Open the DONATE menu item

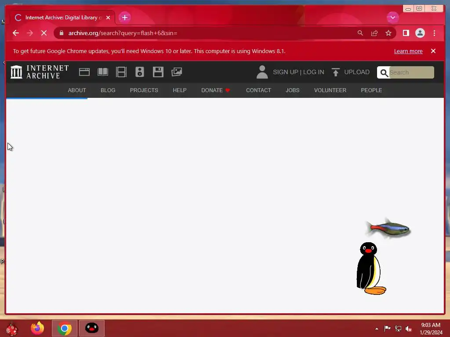pyautogui.click(x=215, y=90)
